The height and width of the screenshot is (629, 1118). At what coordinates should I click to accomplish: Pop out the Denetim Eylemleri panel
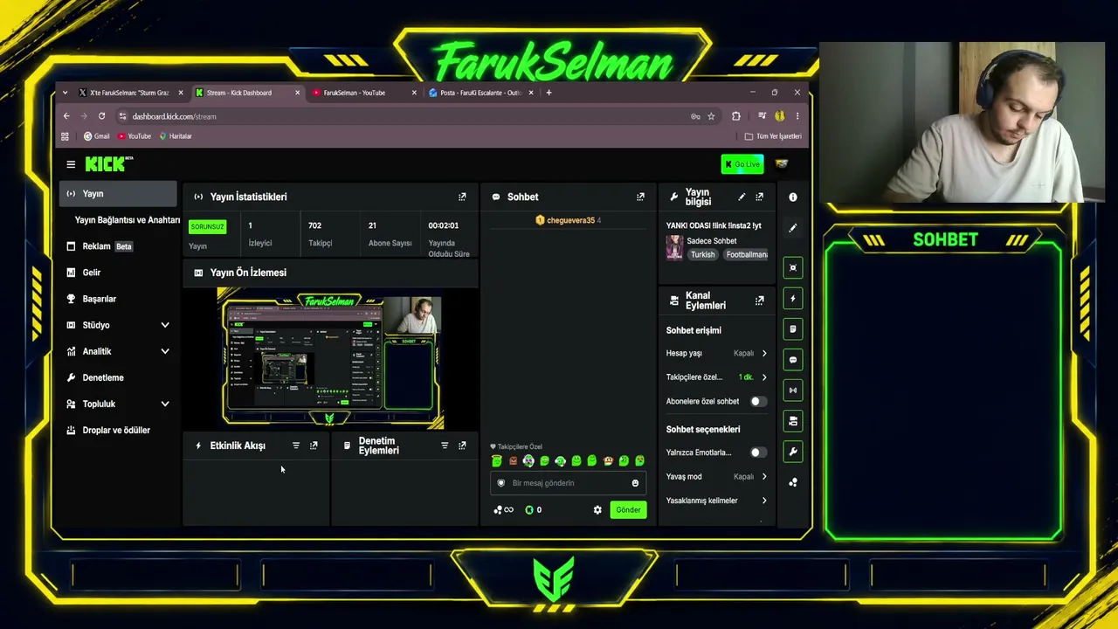(462, 446)
